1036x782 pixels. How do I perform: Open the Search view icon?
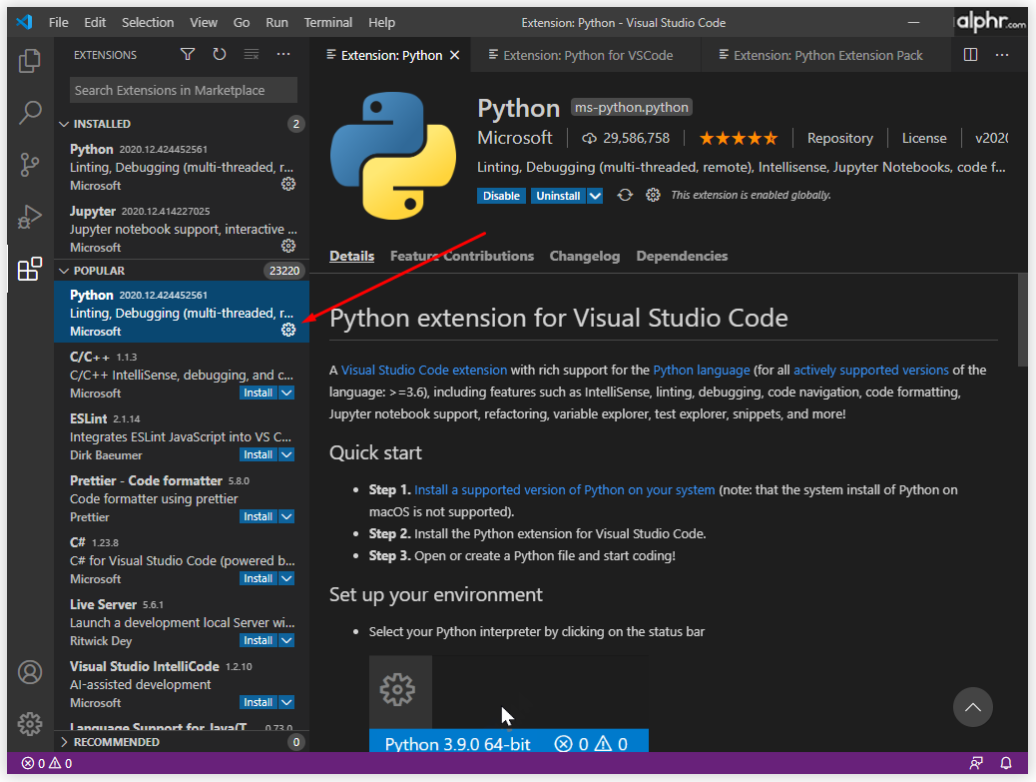pyautogui.click(x=30, y=113)
